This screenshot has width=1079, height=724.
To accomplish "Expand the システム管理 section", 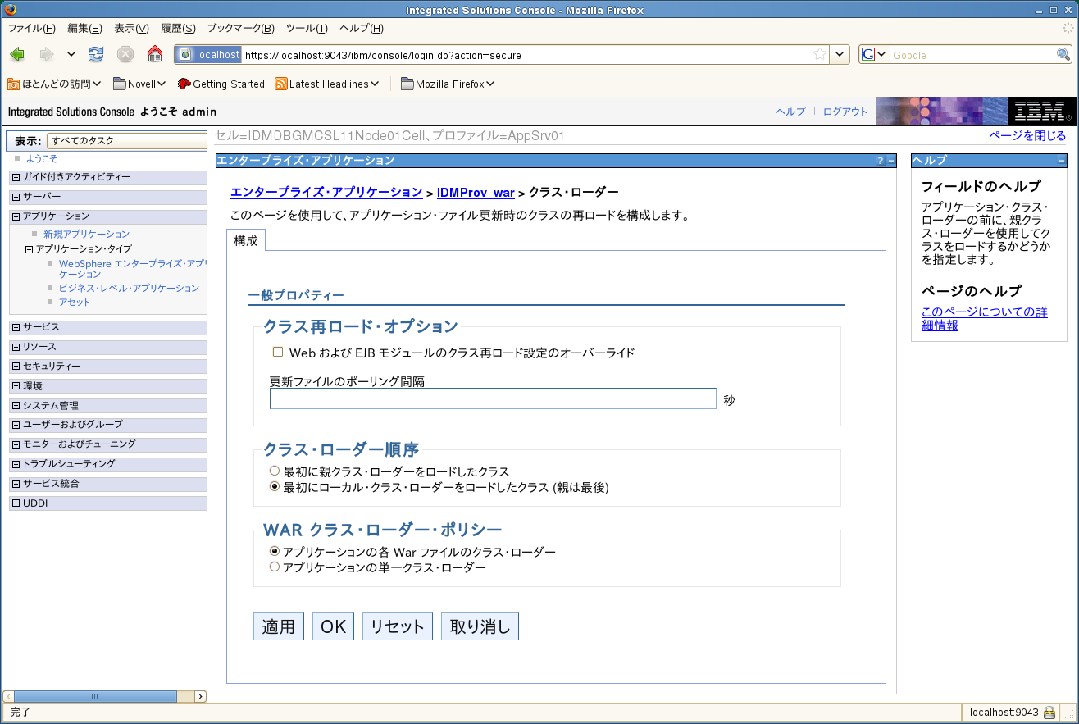I will (x=16, y=405).
